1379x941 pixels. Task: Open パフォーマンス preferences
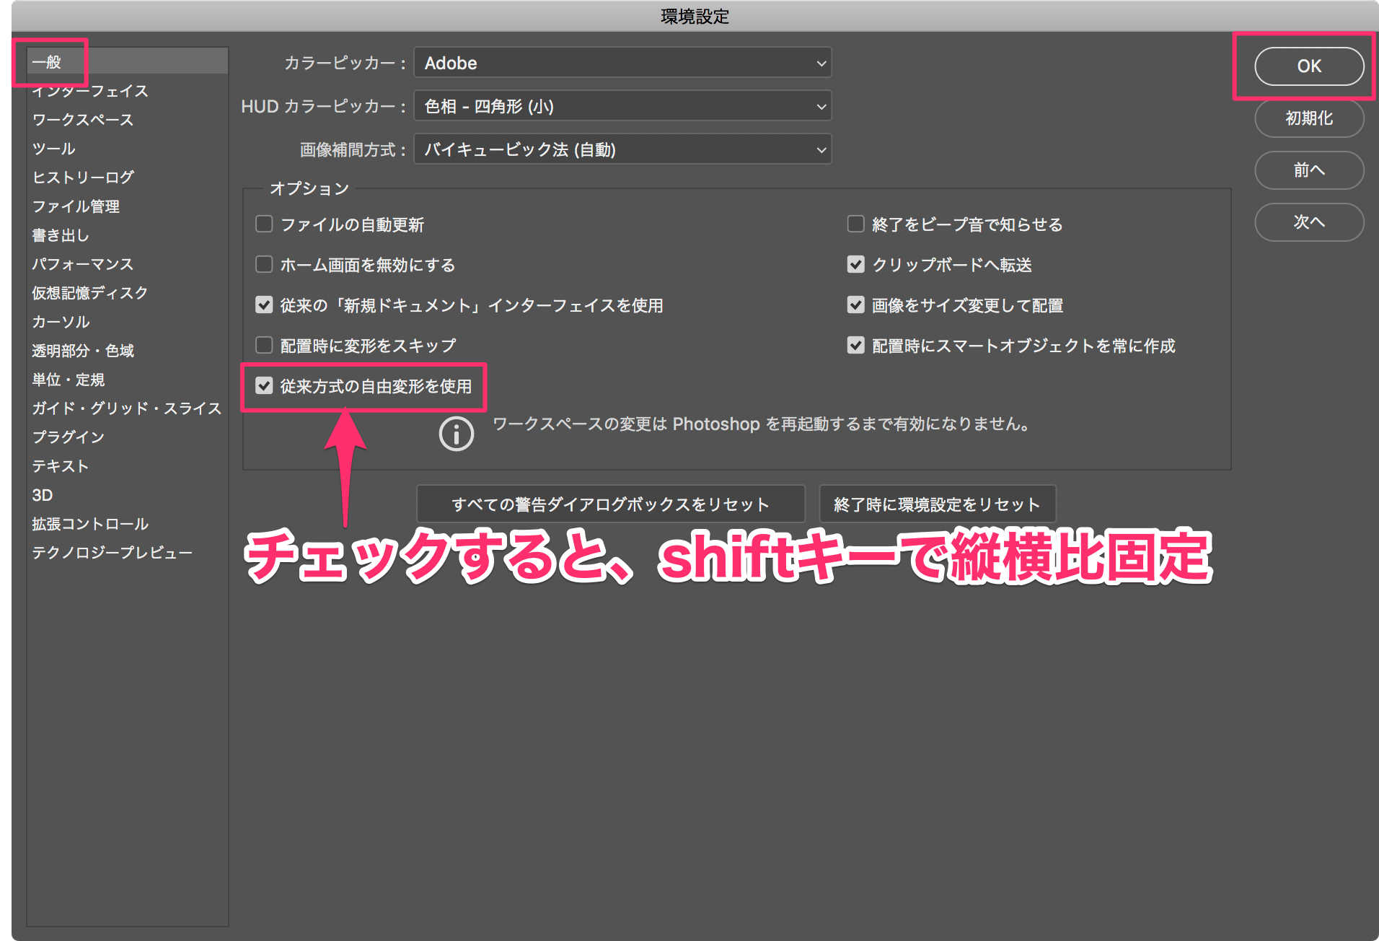pos(128,264)
